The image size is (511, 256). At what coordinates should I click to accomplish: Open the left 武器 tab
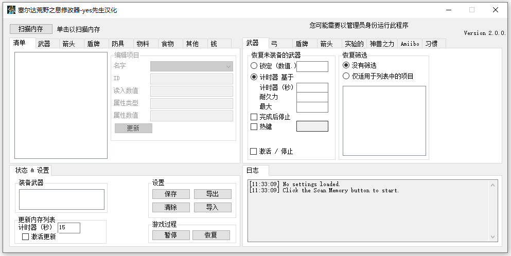47,44
